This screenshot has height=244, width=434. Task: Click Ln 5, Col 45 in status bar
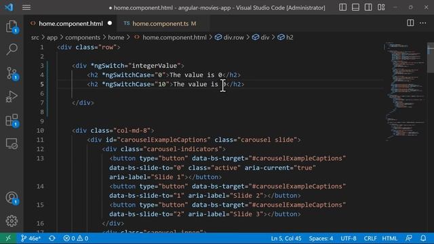pyautogui.click(x=286, y=238)
